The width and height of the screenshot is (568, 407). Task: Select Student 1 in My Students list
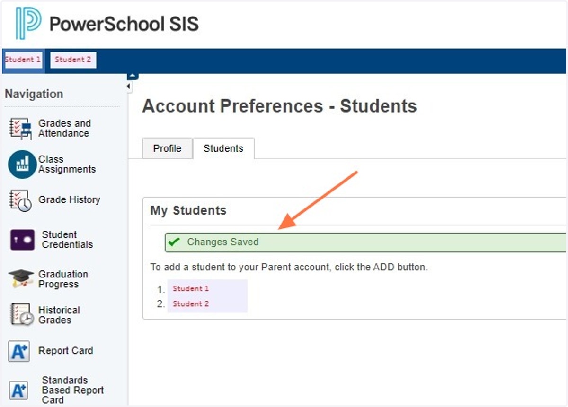click(x=191, y=288)
